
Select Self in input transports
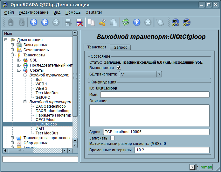click(39, 80)
